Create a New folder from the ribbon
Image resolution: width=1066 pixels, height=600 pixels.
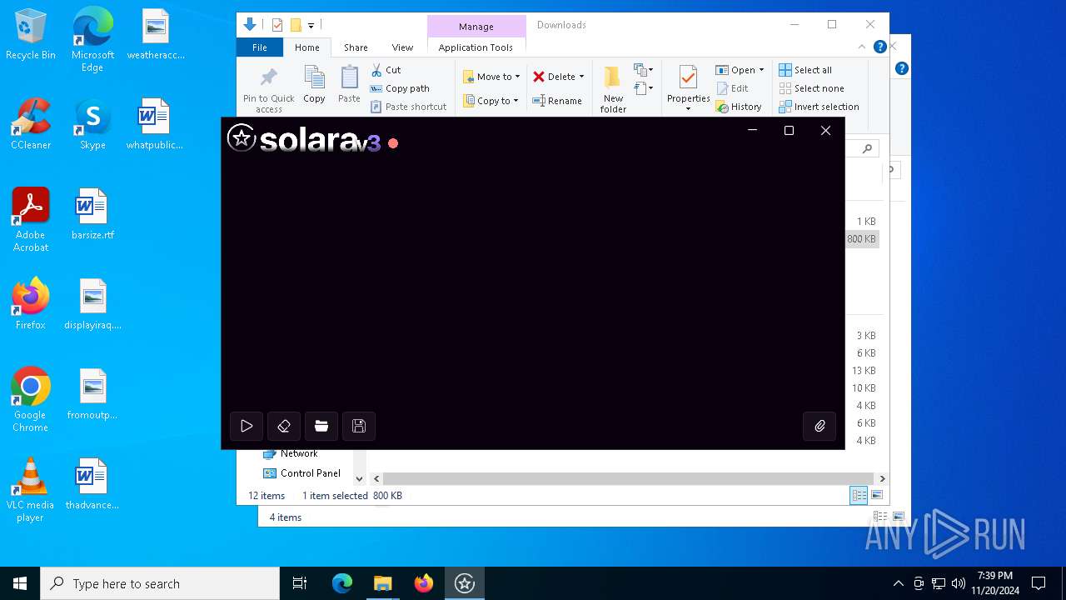coord(613,90)
